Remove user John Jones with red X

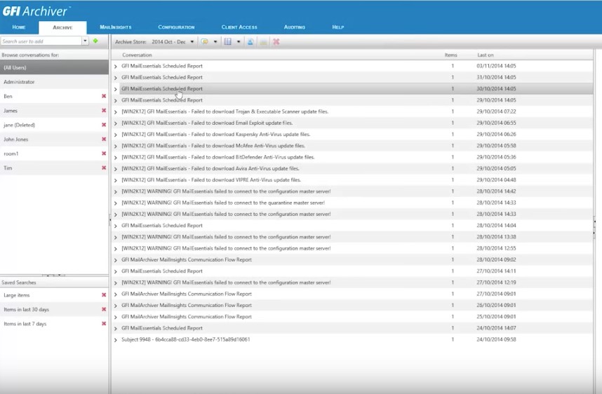104,139
